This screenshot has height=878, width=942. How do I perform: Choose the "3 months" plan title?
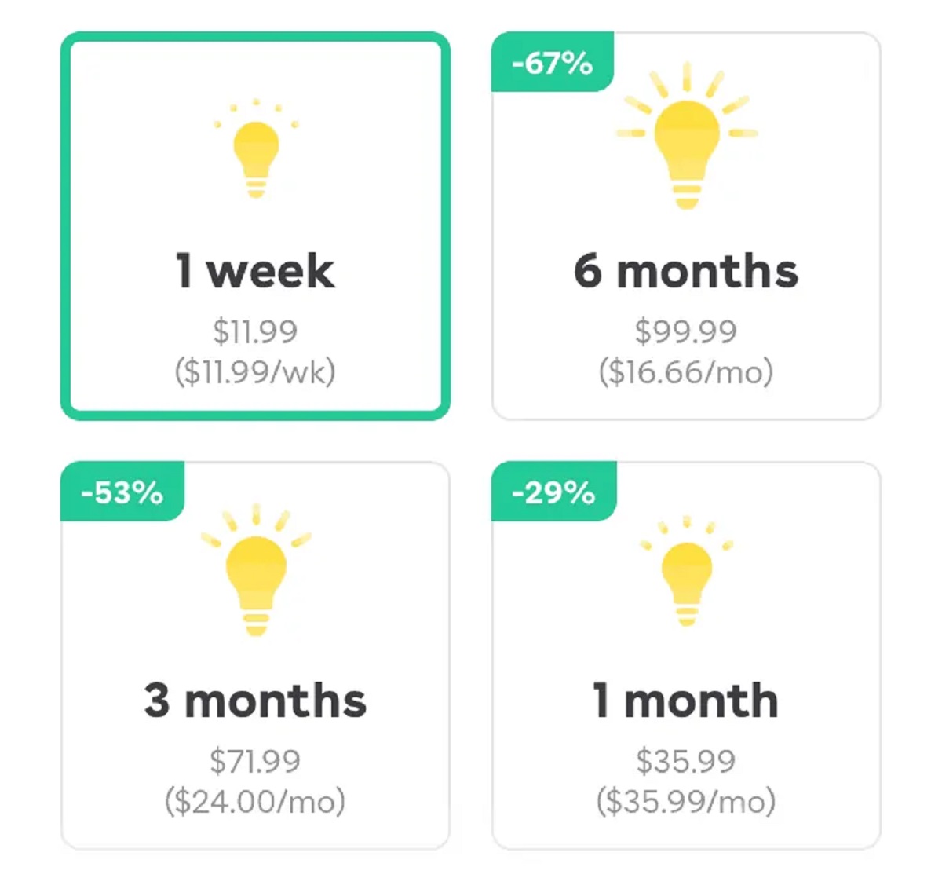coord(255,701)
